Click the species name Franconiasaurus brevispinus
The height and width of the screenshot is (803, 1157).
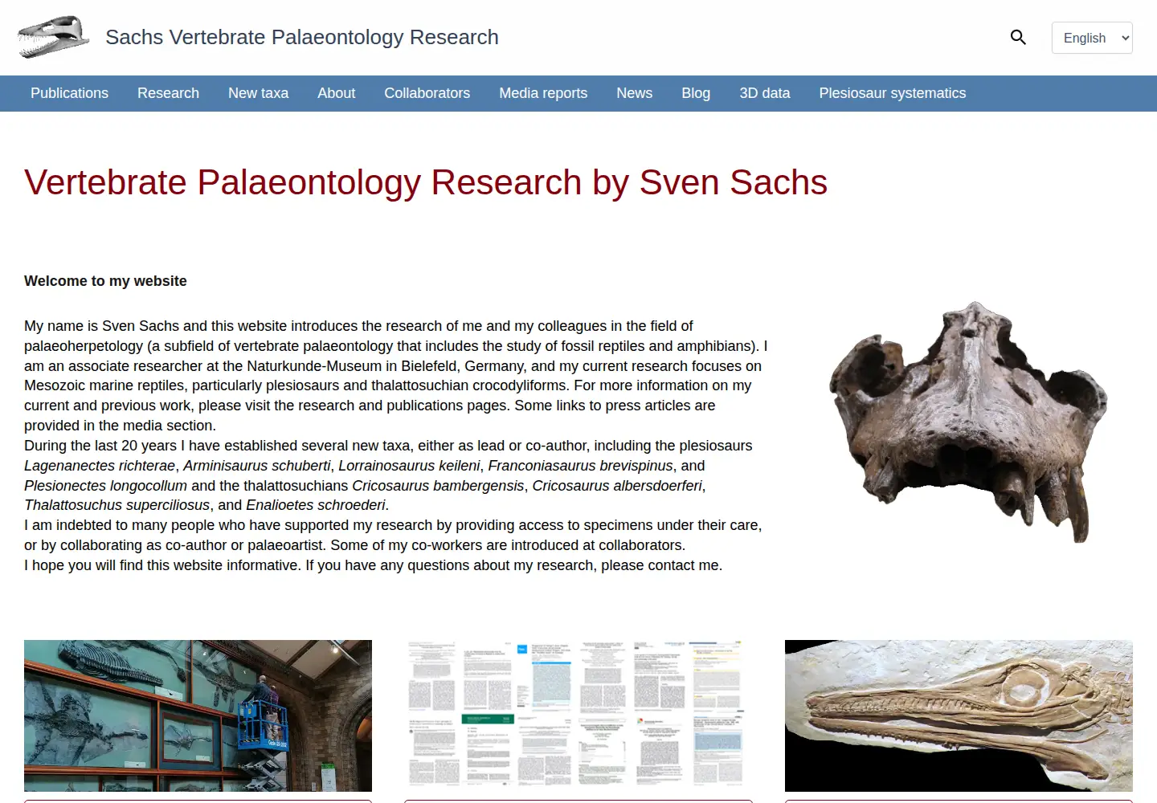coord(580,466)
